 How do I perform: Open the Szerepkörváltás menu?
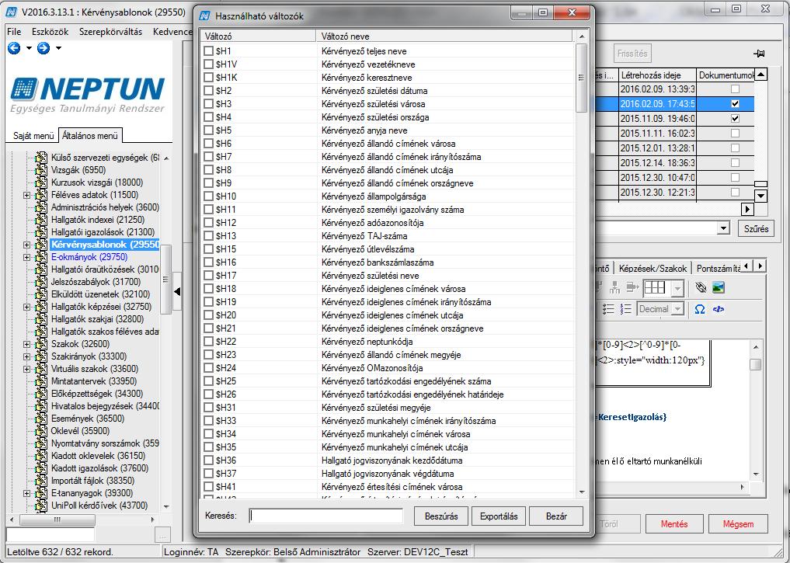(110, 32)
